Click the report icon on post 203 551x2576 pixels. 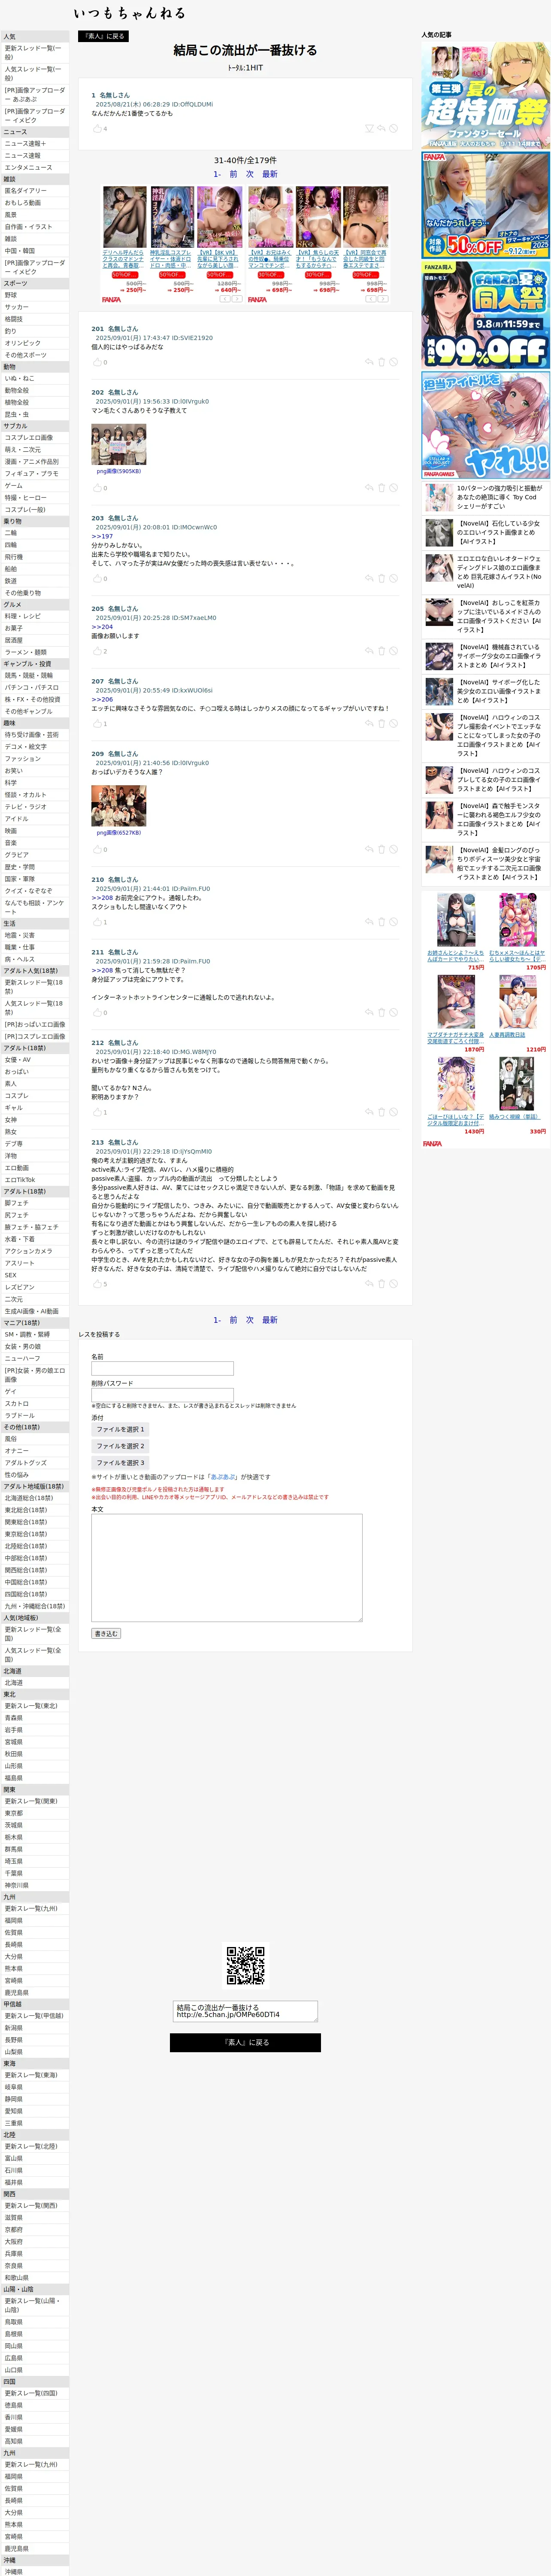coord(393,578)
